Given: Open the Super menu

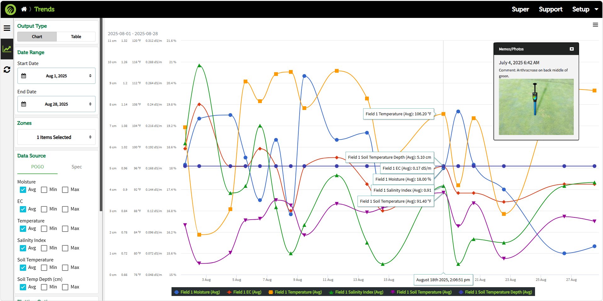Looking at the screenshot, I should [x=520, y=9].
